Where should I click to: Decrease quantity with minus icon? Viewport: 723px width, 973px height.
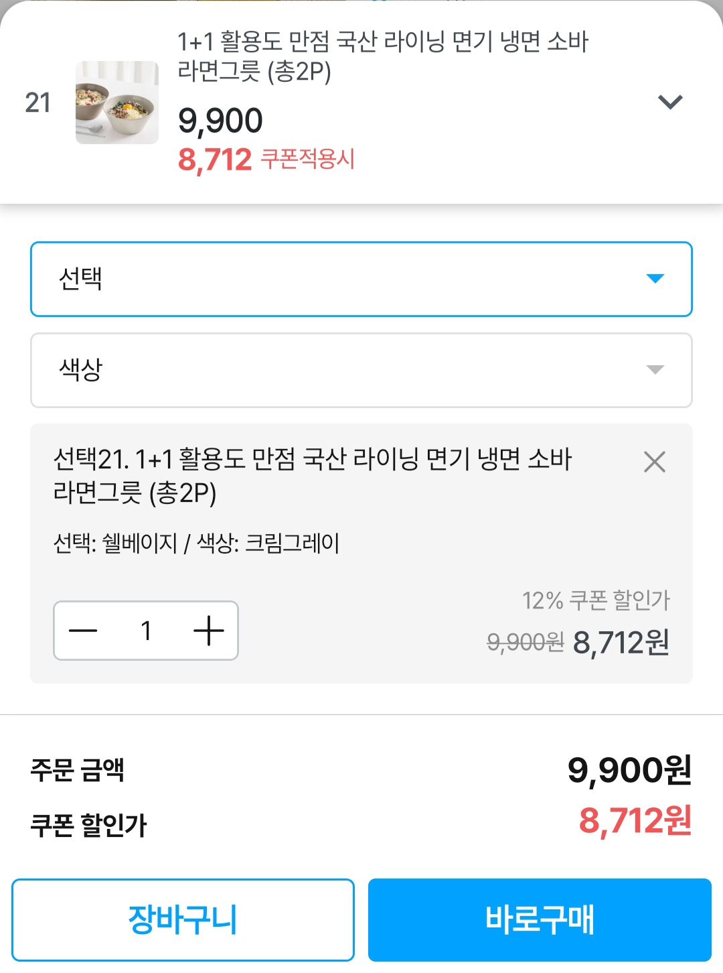83,631
